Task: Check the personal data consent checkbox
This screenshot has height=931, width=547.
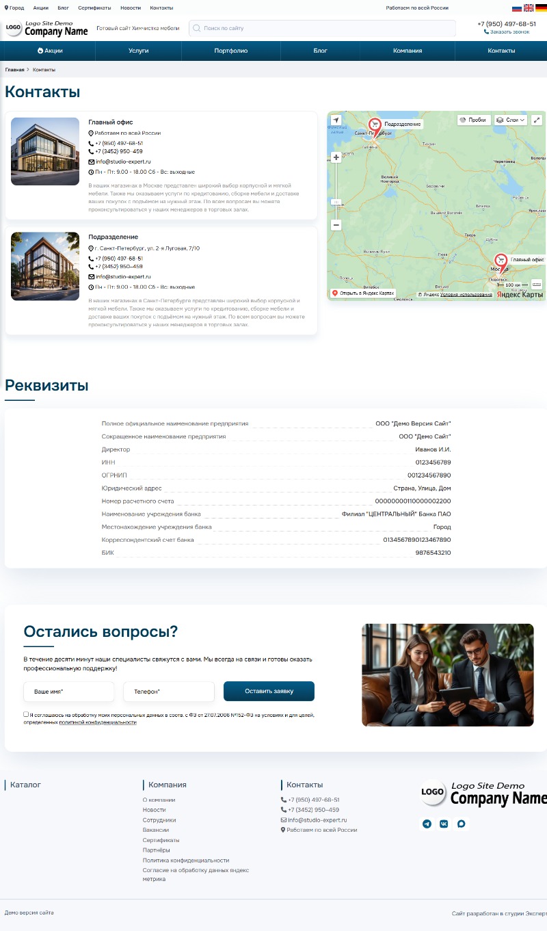Action: (x=26, y=714)
